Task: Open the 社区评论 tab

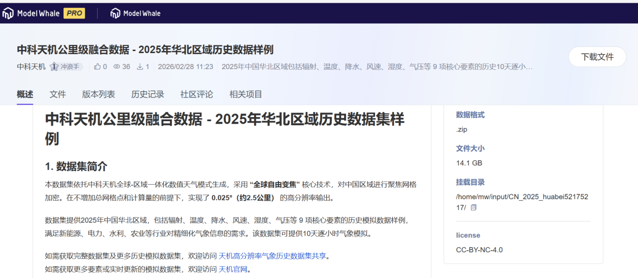Action: tap(197, 94)
